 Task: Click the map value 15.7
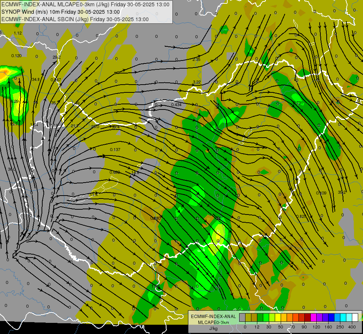(x=14, y=124)
